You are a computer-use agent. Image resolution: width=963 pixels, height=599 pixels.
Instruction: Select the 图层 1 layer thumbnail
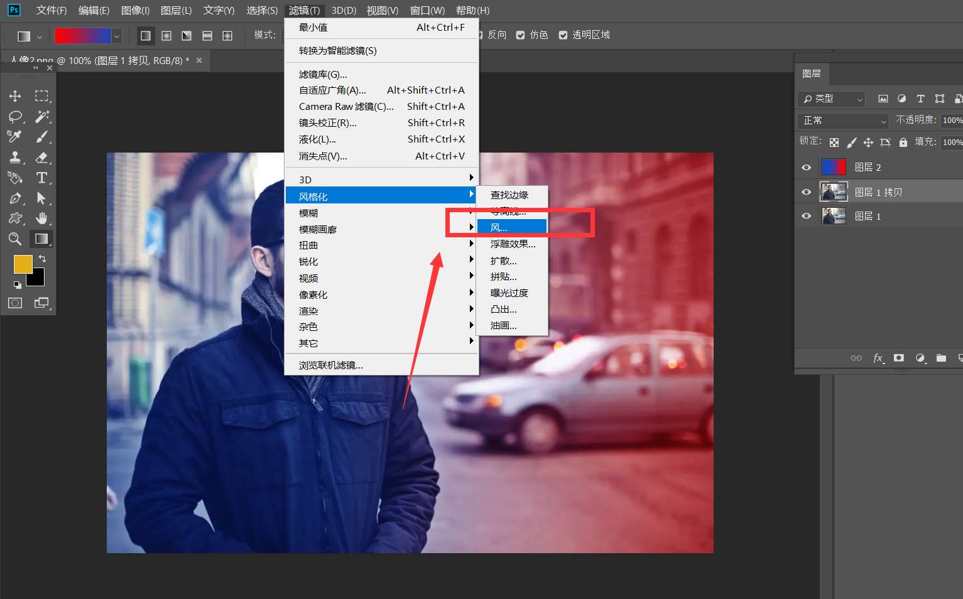pyautogui.click(x=834, y=216)
